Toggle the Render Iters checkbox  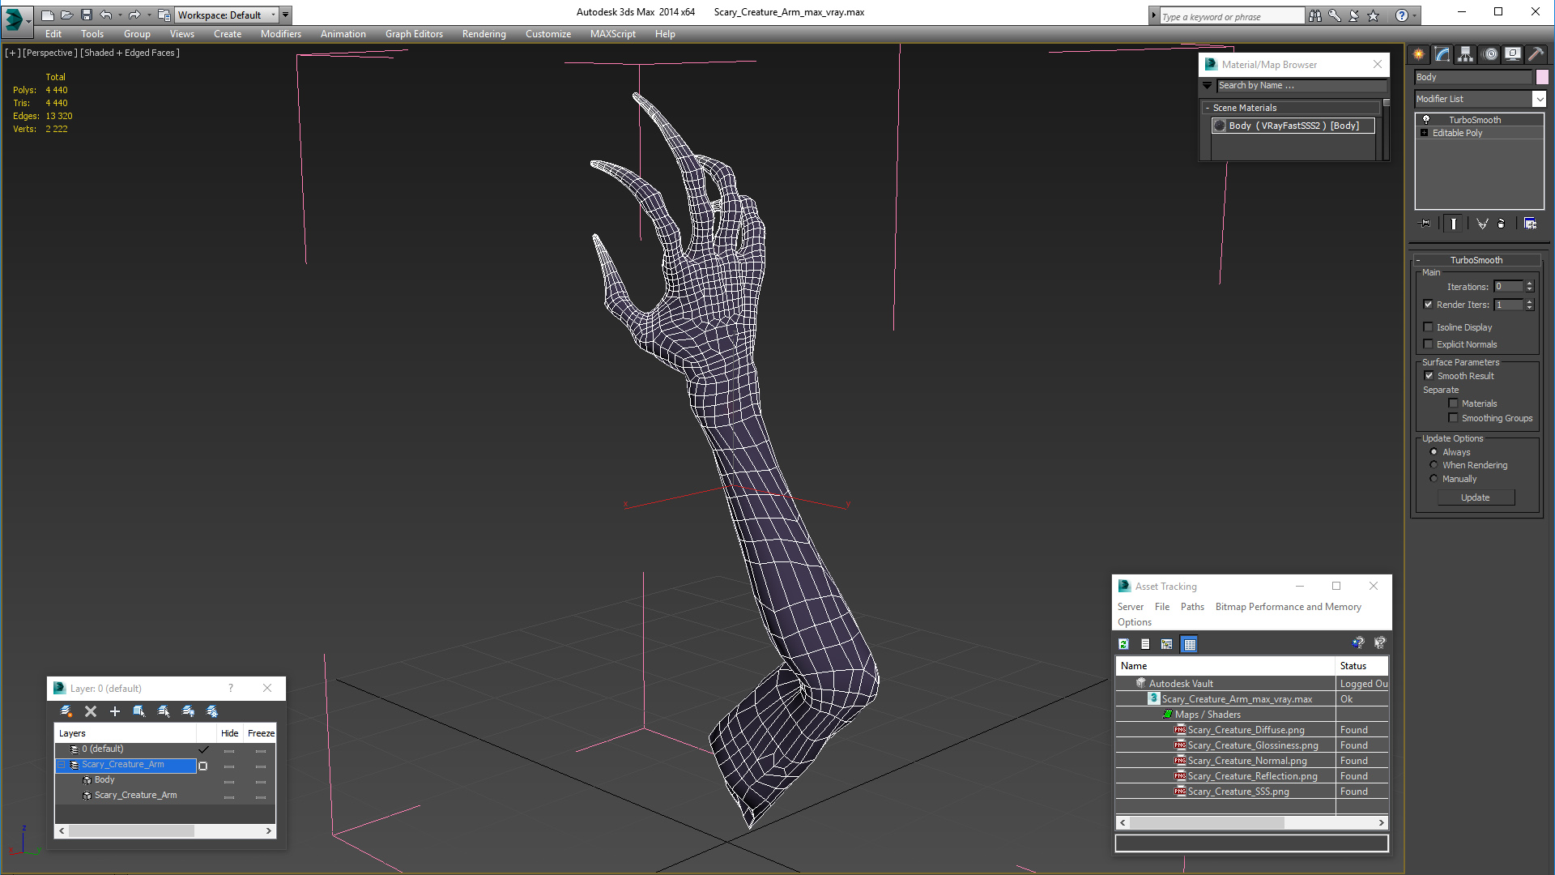[x=1429, y=305]
